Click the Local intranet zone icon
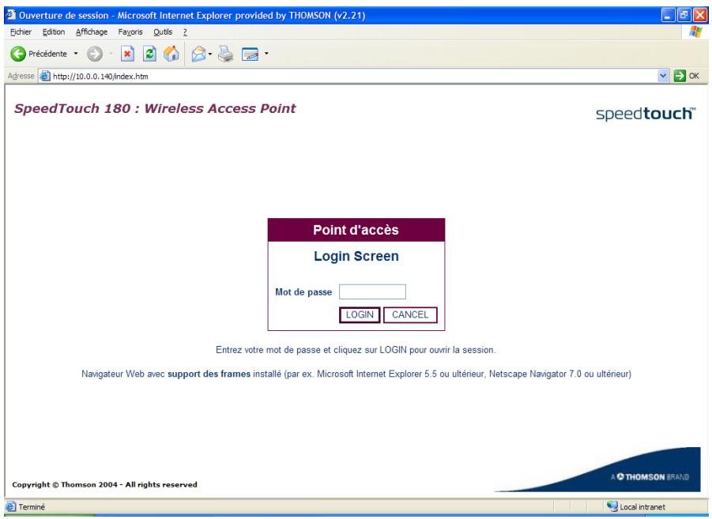The image size is (712, 519). coord(612,506)
